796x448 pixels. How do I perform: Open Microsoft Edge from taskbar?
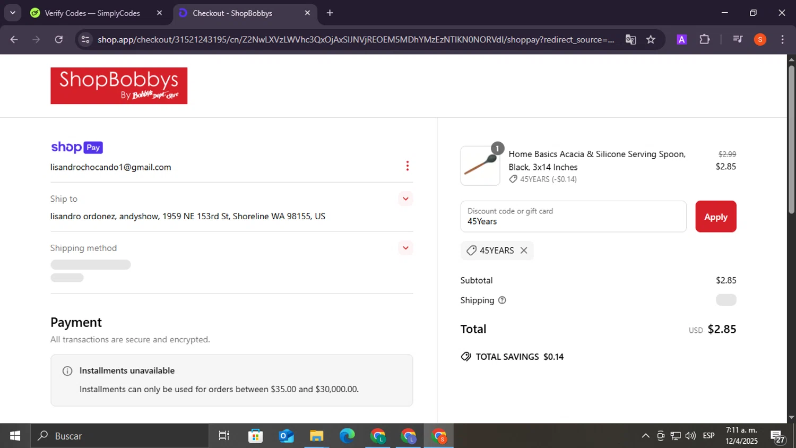(347, 436)
